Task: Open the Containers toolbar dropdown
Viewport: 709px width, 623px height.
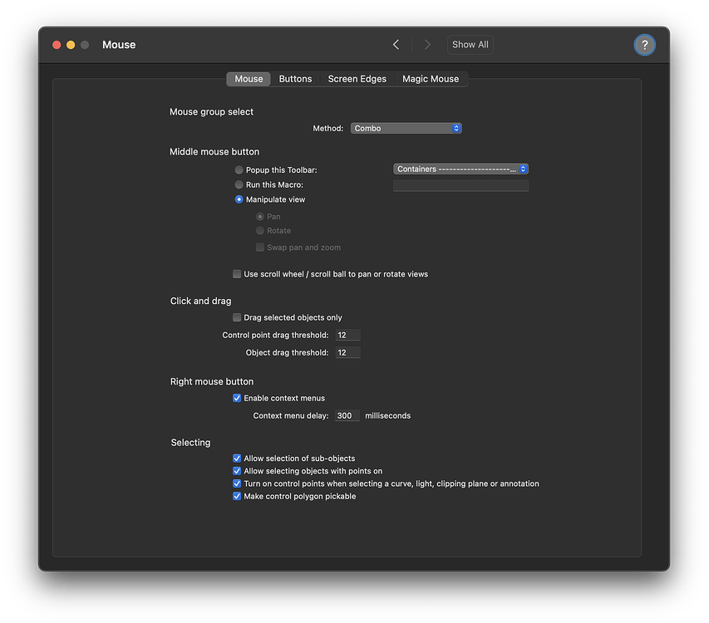Action: (460, 169)
